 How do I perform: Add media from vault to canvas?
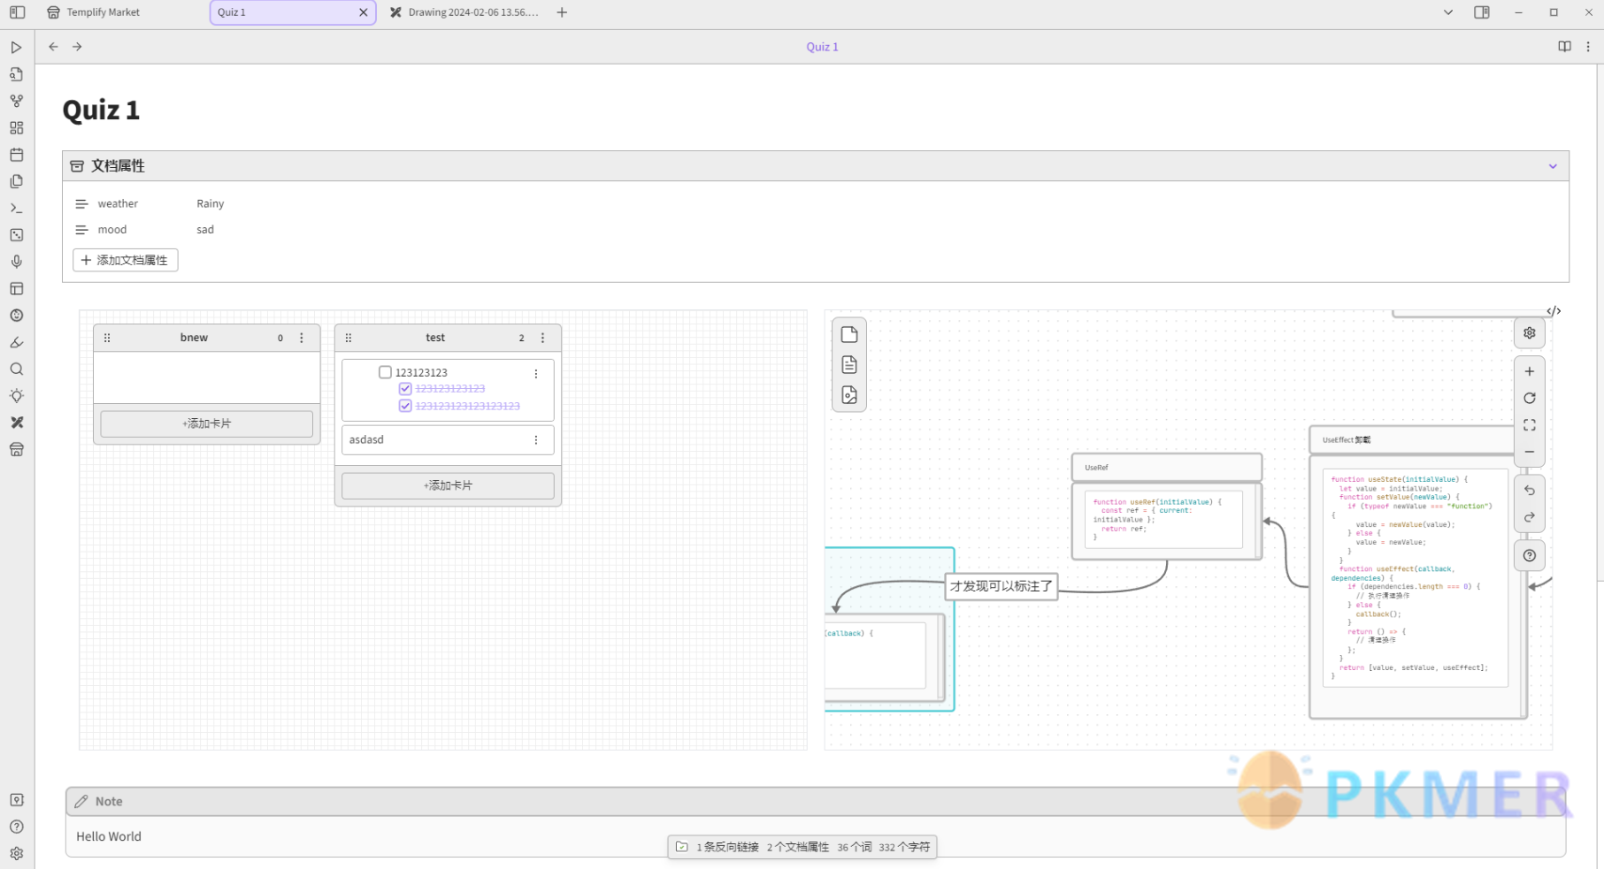[849, 395]
